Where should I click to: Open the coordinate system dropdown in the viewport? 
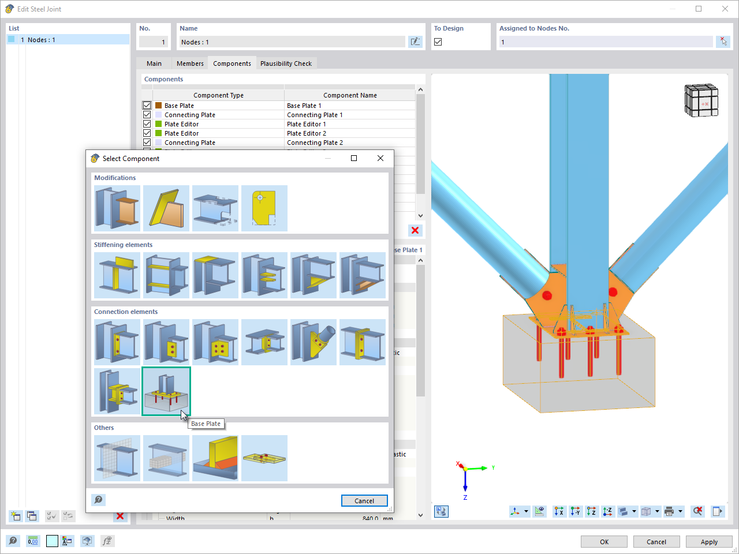coord(525,511)
